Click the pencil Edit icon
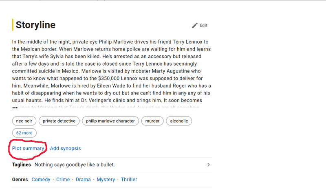Image resolution: width=326 pixels, height=189 pixels. [x=195, y=25]
